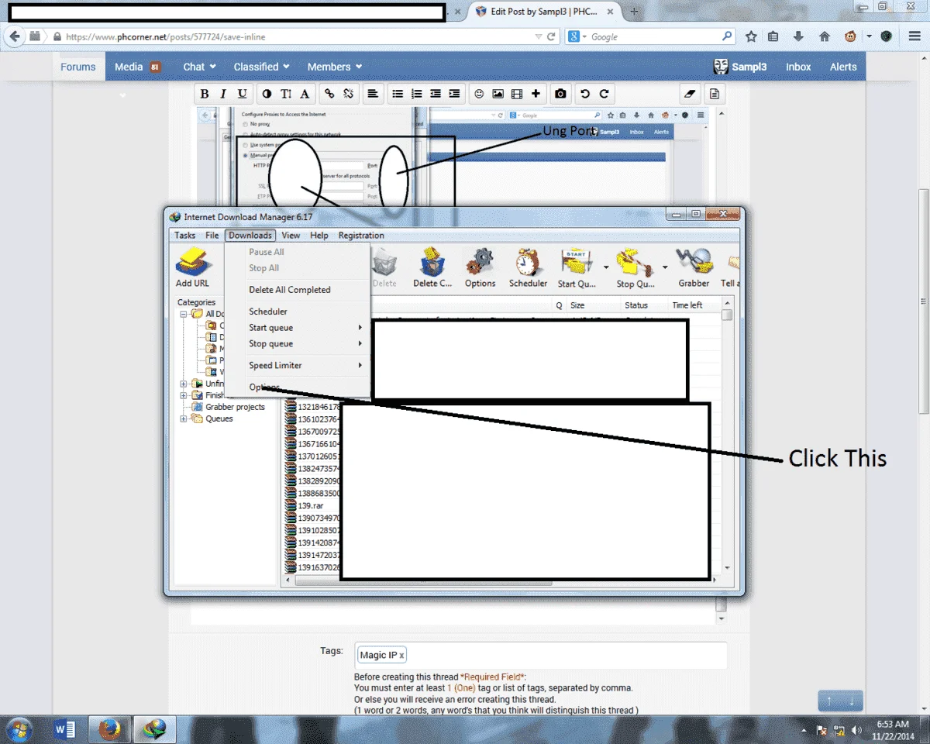Open dropdown arrow beside Start Queue icon
Viewport: 930px width, 744px height.
click(605, 267)
